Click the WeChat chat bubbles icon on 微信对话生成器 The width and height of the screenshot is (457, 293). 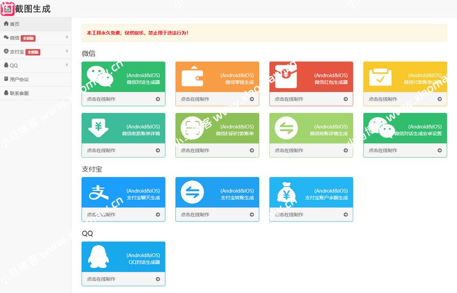pyautogui.click(x=100, y=76)
